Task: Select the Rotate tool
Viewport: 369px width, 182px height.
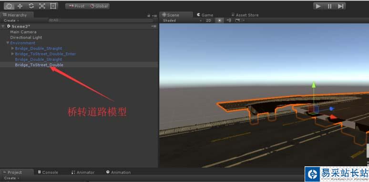Action: coord(31,6)
